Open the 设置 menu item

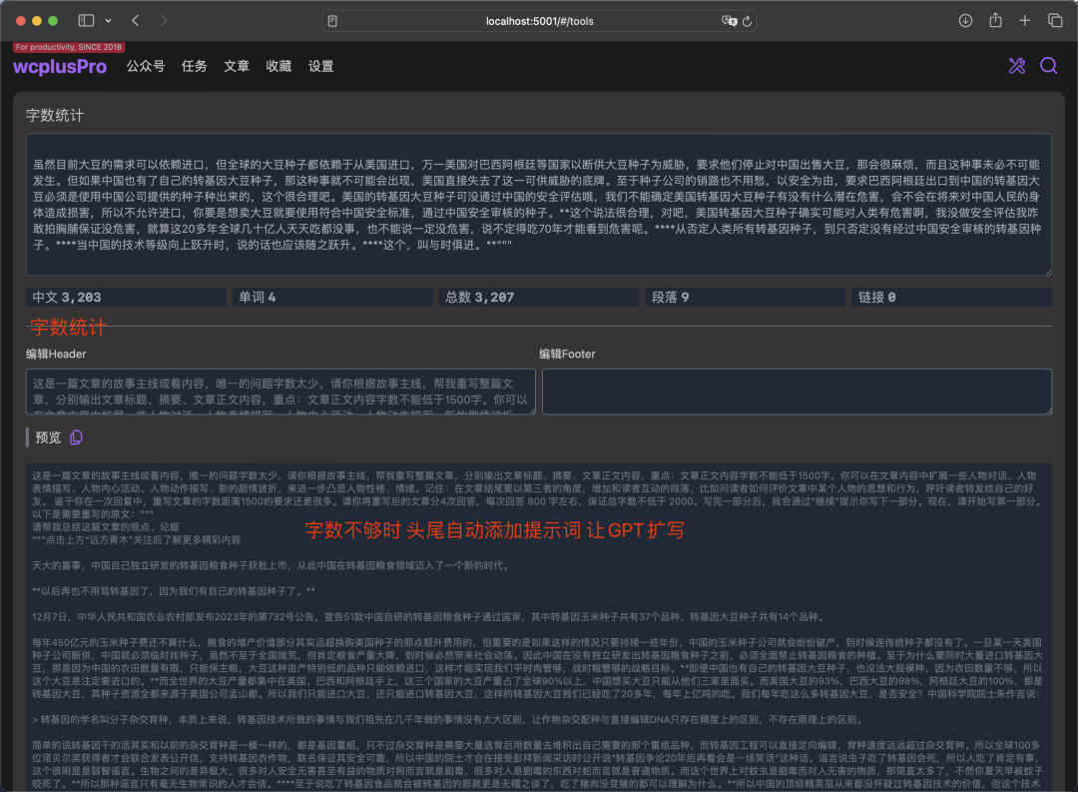click(321, 66)
